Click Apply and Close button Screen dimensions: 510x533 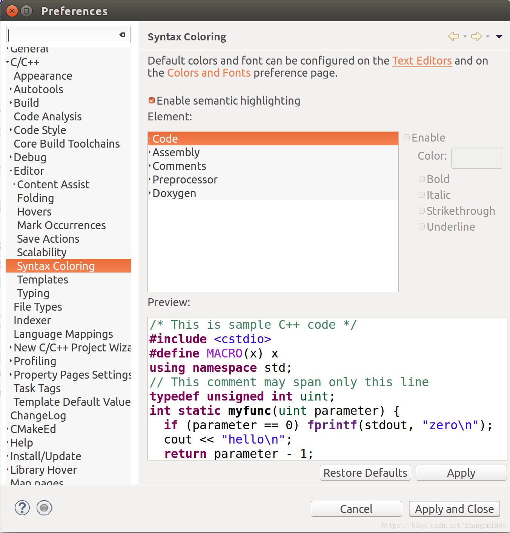454,509
